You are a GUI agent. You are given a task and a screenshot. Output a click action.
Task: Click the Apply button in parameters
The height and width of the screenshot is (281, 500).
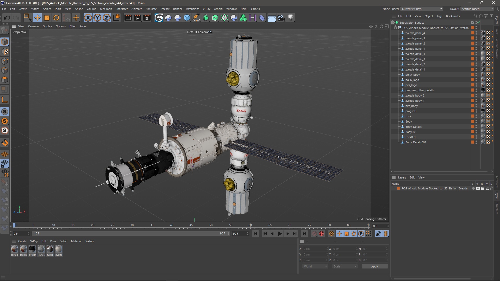coord(375,266)
